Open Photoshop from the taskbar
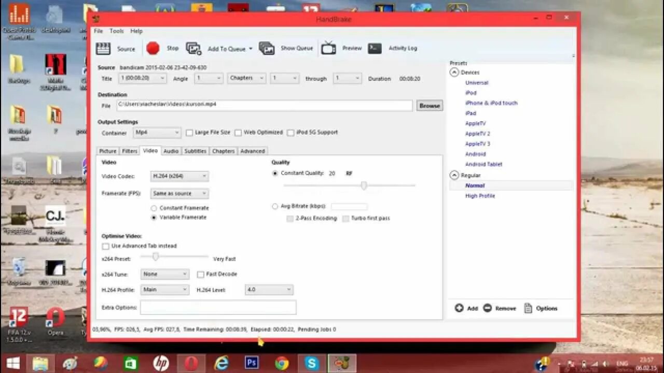The height and width of the screenshot is (373, 664). tap(252, 363)
